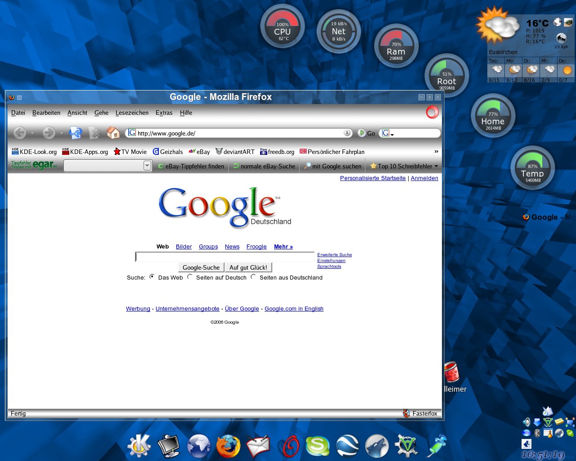Open the monitor desktop icon in dock
The height and width of the screenshot is (461, 576).
pos(169,446)
